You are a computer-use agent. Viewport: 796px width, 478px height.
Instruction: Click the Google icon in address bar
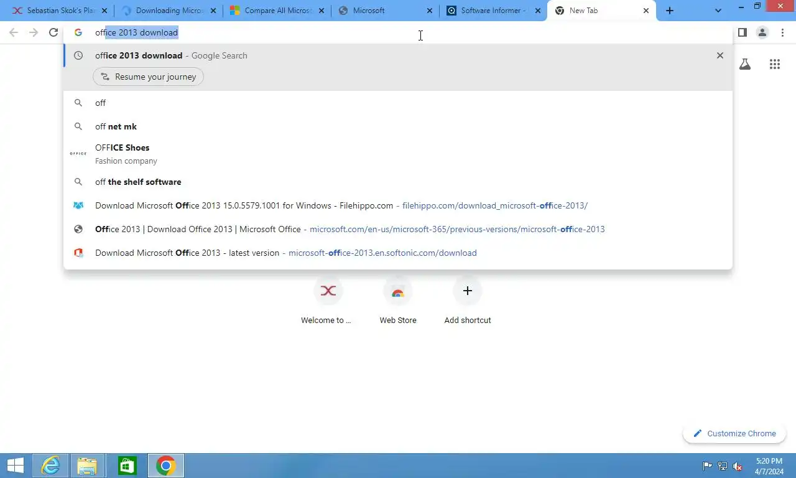[78, 32]
